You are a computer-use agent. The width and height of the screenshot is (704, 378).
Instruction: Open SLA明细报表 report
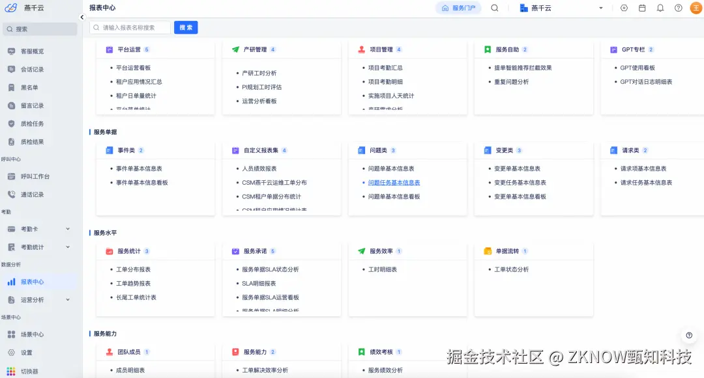259,284
